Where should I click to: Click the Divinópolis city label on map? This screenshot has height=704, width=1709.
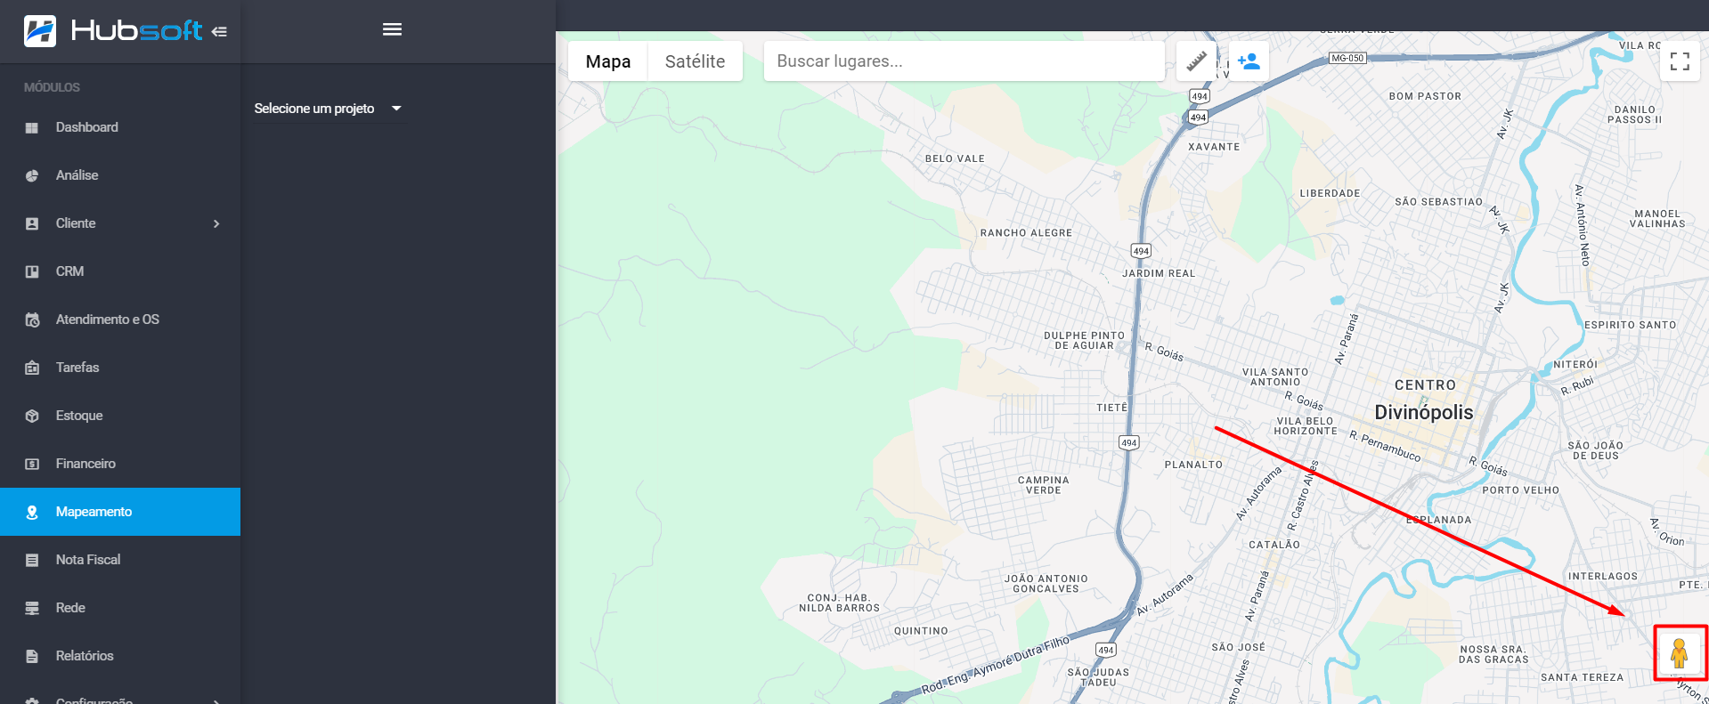(x=1423, y=412)
